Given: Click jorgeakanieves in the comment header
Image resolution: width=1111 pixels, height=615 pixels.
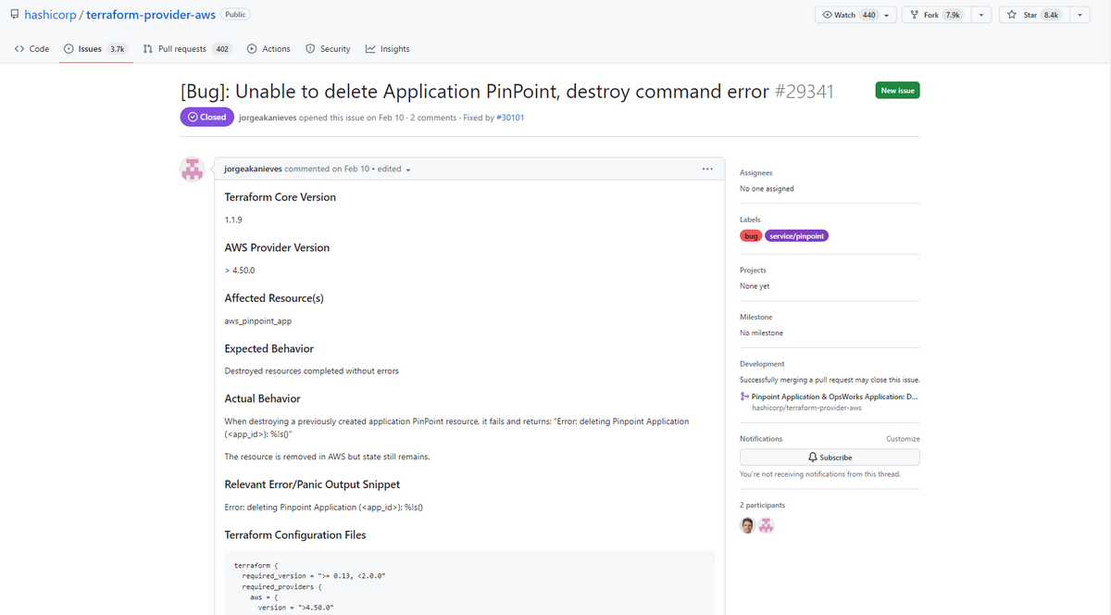Looking at the screenshot, I should (254, 169).
